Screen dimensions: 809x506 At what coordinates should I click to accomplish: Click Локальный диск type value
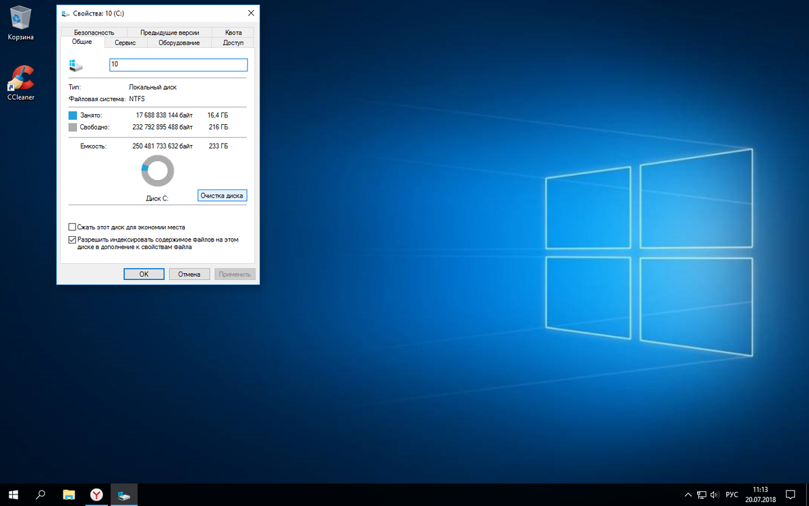pyautogui.click(x=153, y=87)
